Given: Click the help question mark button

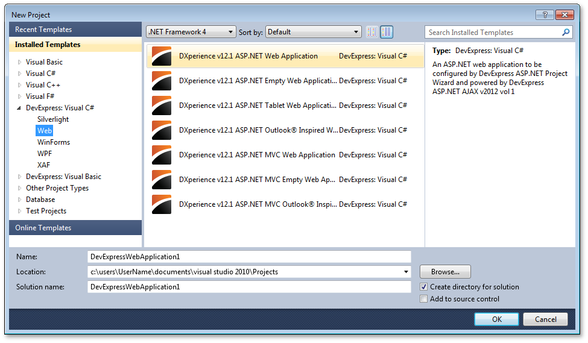Looking at the screenshot, I should [x=545, y=14].
